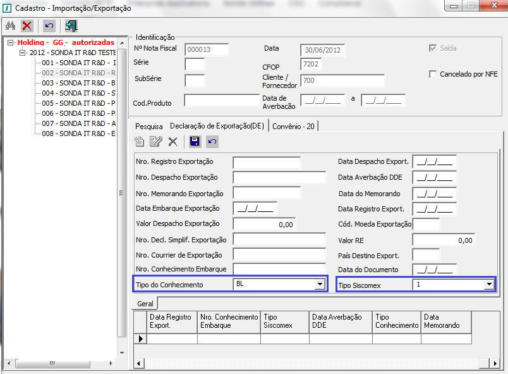The height and width of the screenshot is (374, 508).
Task: Collapse the 2012 SONDA IT R&D TESTE node
Action: point(23,53)
